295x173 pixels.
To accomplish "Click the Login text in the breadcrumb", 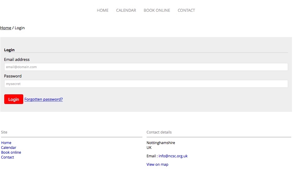I will [20, 28].
